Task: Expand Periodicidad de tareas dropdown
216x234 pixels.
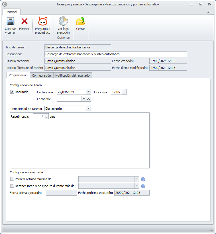Action: [88, 108]
